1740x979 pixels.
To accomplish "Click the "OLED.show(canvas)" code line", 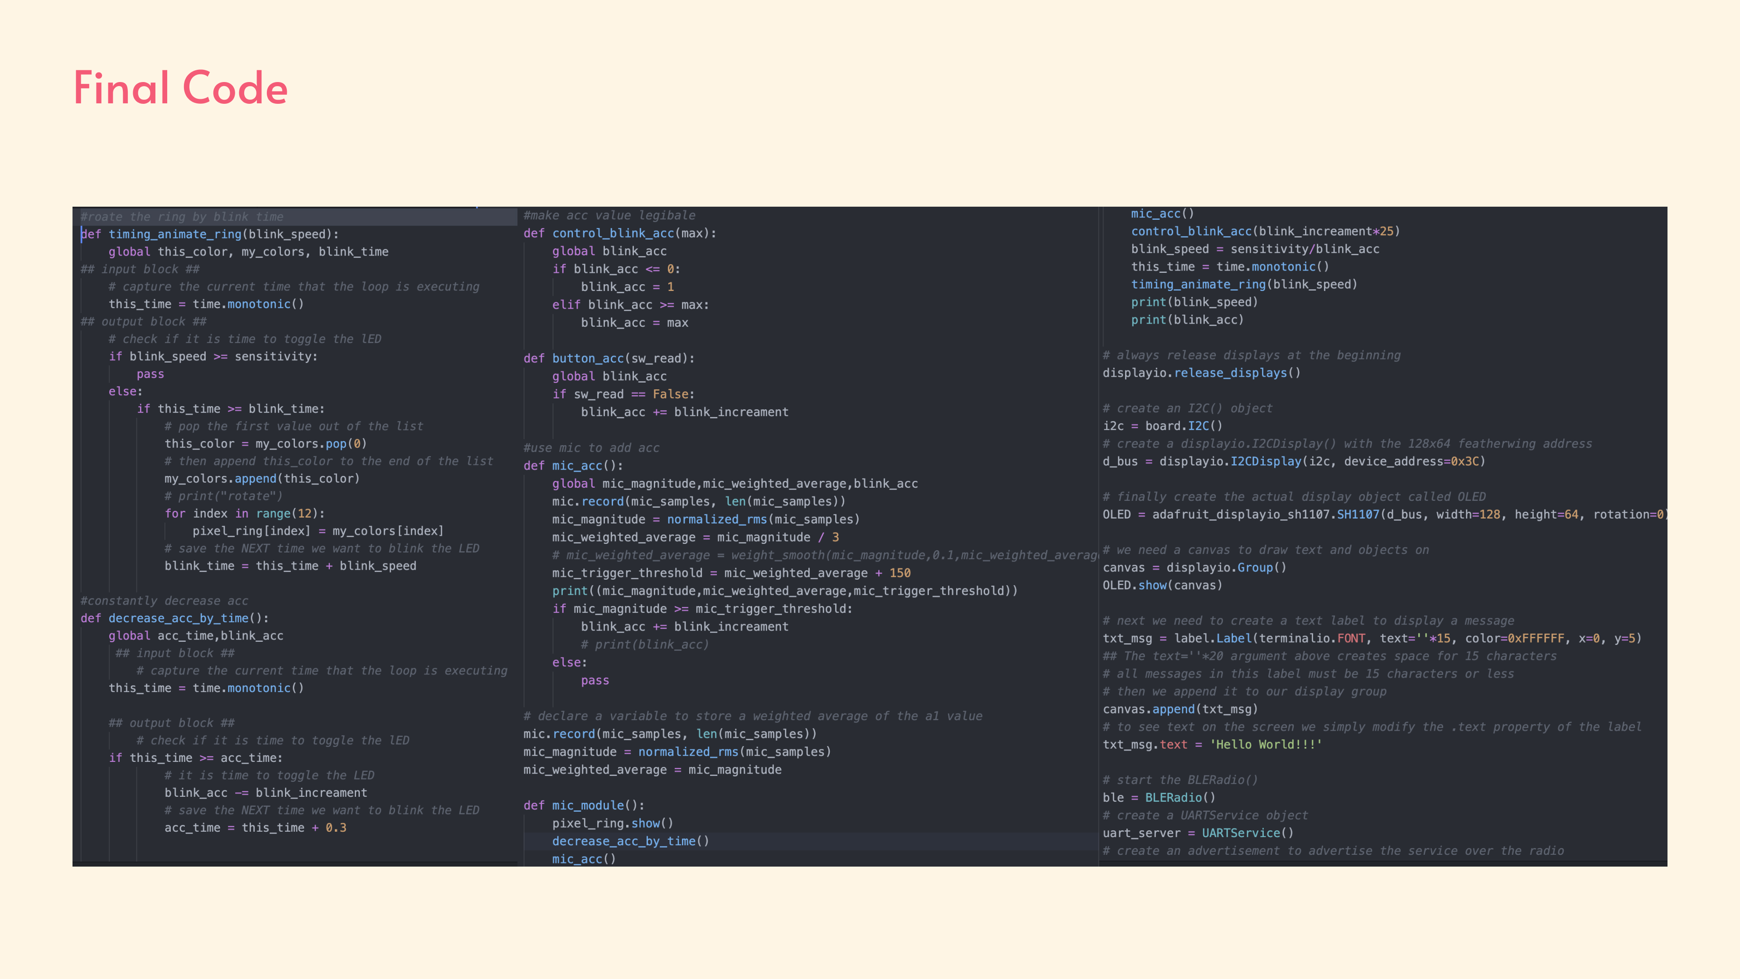I will point(1162,585).
